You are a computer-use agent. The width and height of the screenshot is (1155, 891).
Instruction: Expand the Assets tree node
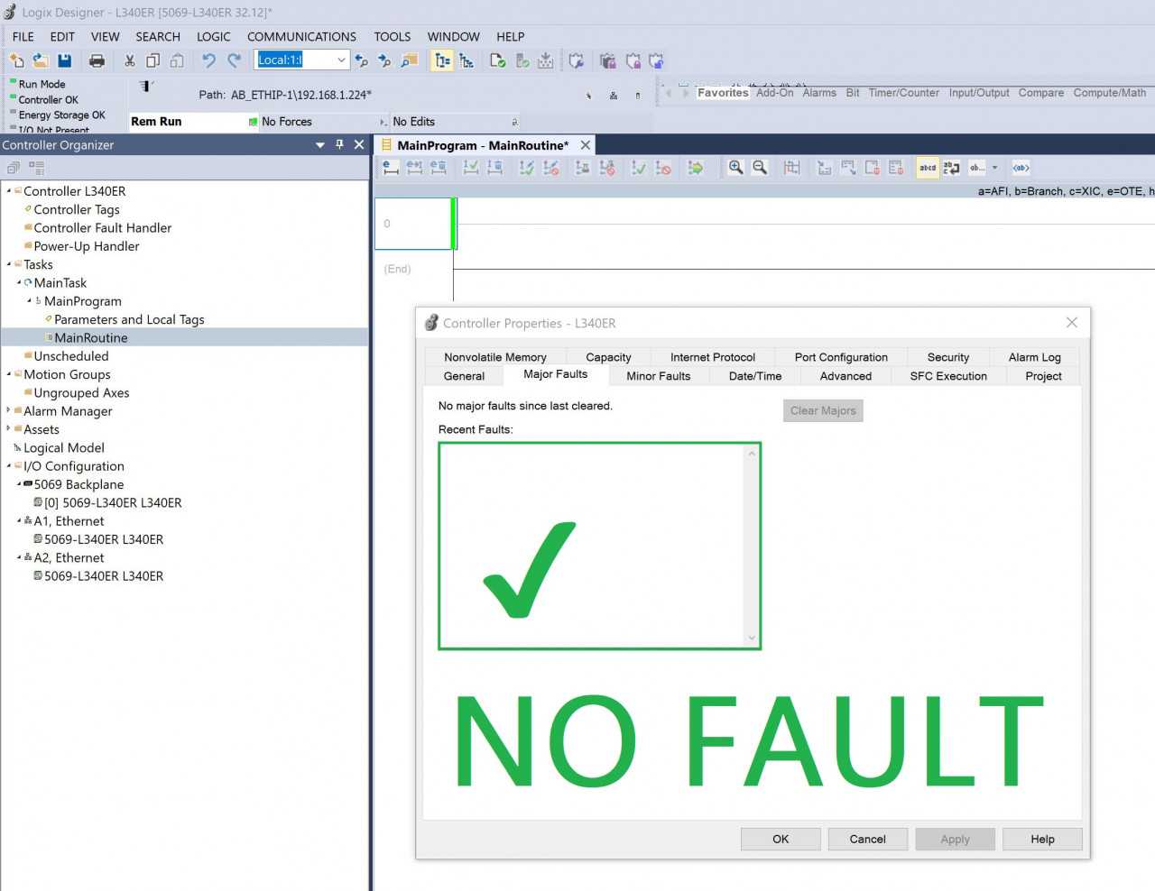(9, 428)
